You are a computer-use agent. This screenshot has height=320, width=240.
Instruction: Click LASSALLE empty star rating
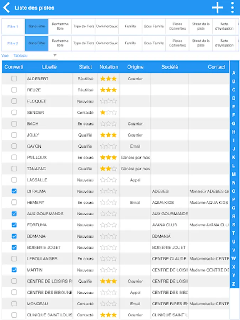click(x=108, y=180)
